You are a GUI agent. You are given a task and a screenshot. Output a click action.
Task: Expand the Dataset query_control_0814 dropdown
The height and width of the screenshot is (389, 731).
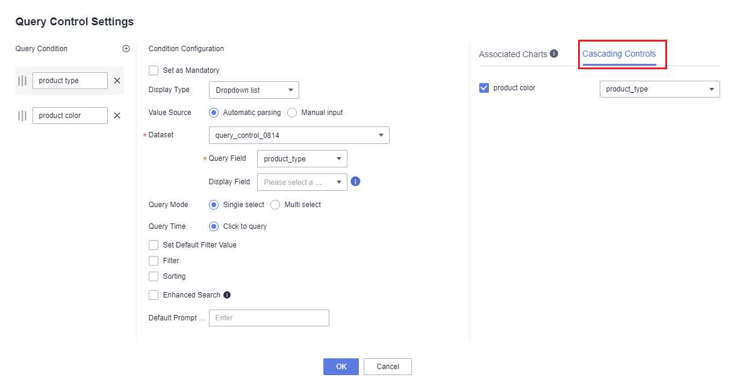pos(299,135)
